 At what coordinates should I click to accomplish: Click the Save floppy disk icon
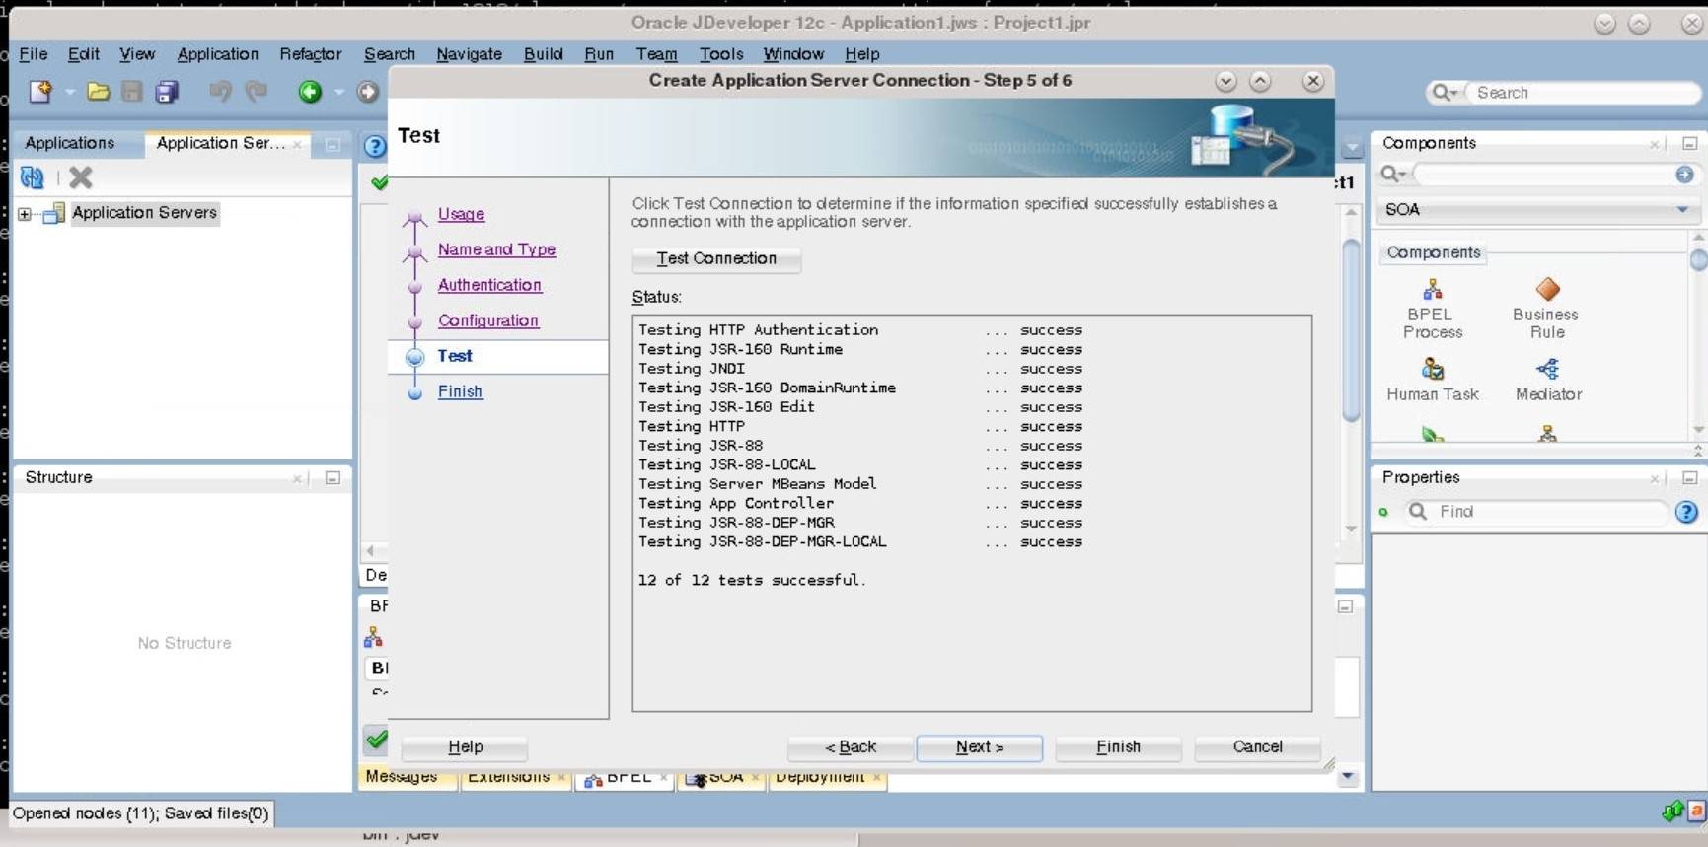click(x=131, y=92)
